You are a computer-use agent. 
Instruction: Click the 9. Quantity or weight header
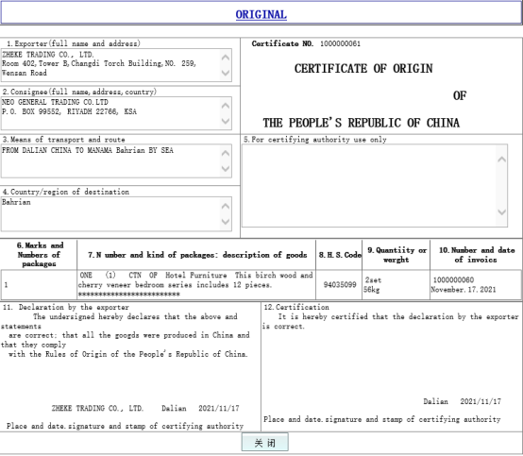coord(396,255)
